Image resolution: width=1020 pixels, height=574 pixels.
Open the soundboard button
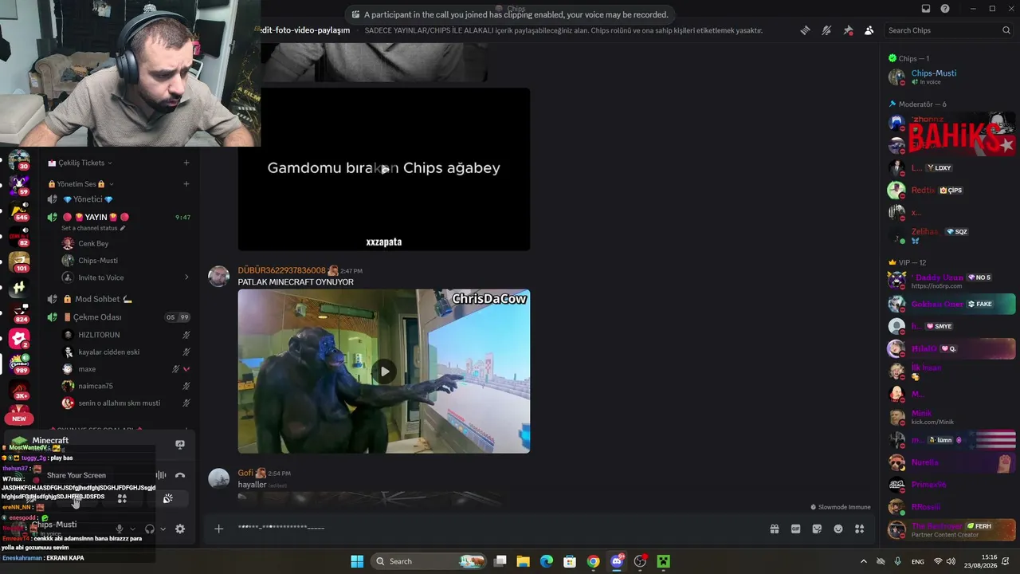click(x=168, y=499)
